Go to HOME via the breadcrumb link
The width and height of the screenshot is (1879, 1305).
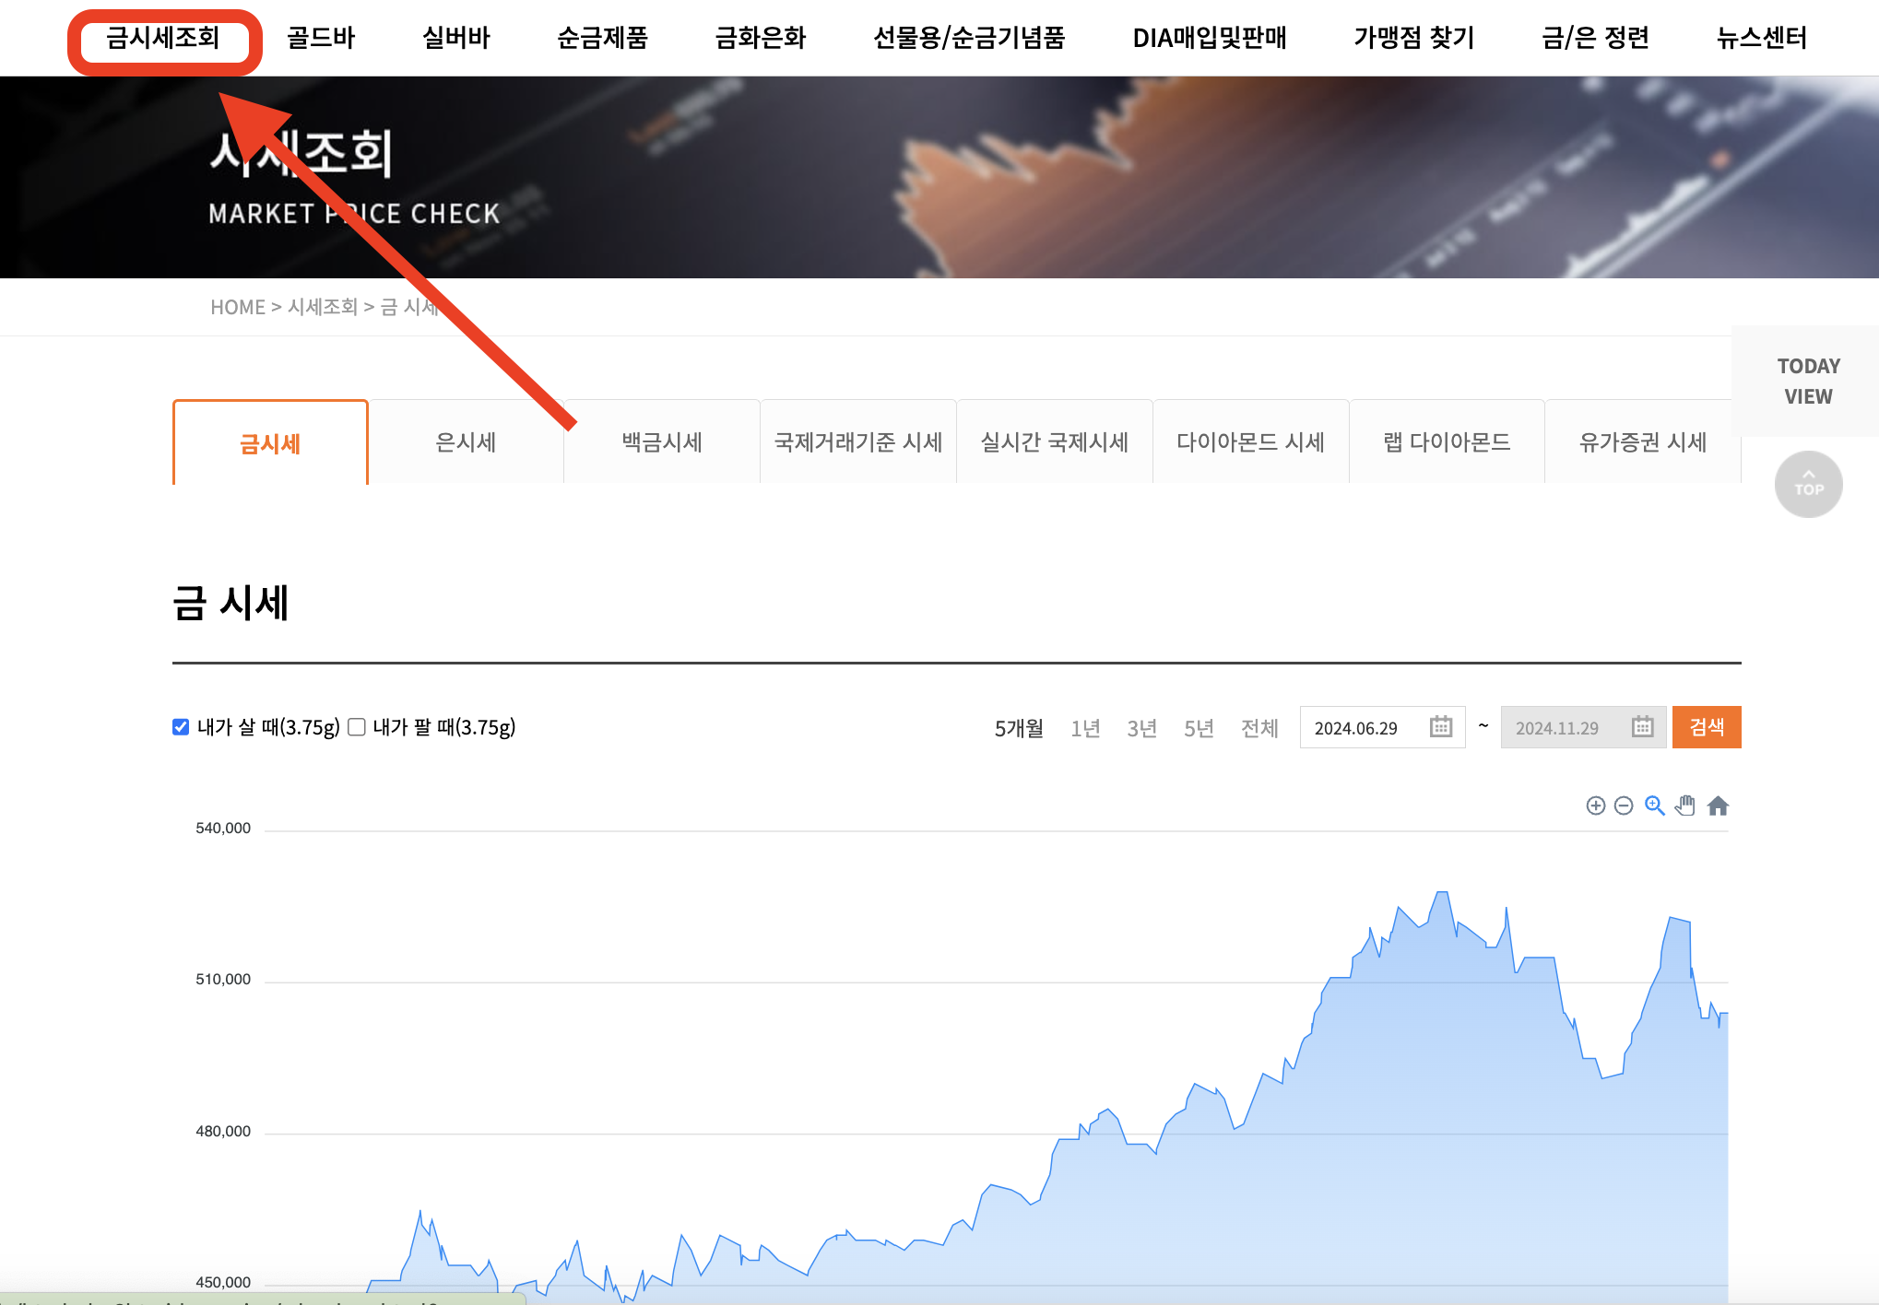pyautogui.click(x=239, y=307)
